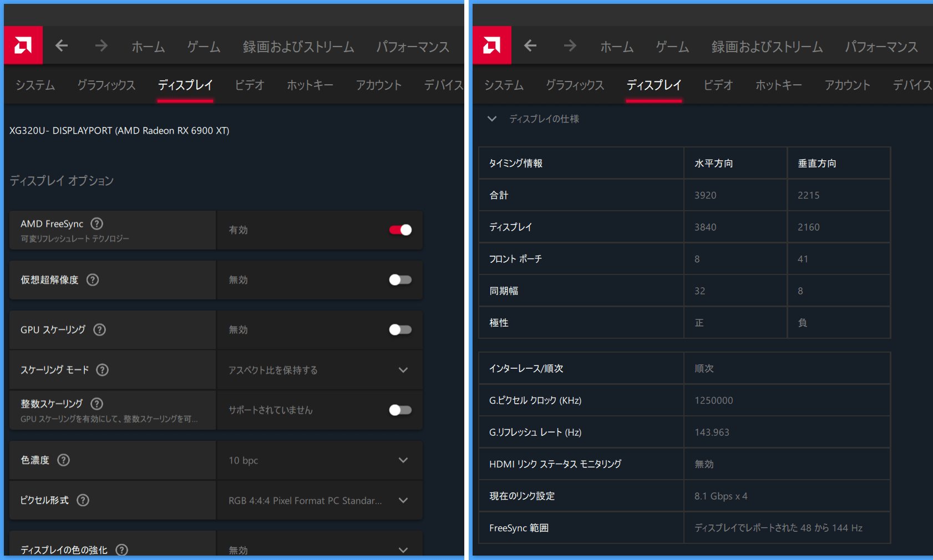The width and height of the screenshot is (933, 560).
Task: Click the フロント ポーチ row label
Action: coord(515,259)
